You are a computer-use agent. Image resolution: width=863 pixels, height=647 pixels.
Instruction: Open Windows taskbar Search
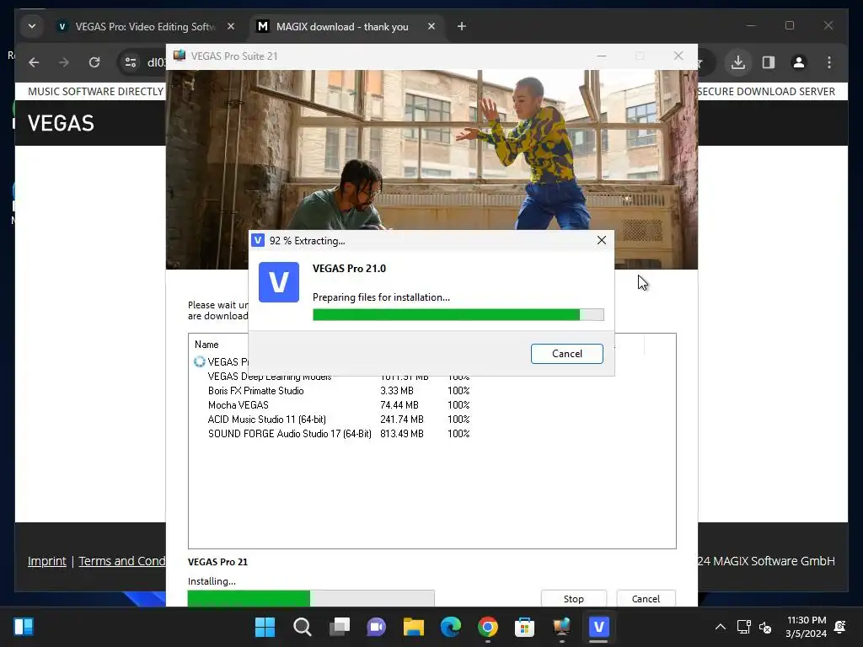(303, 627)
